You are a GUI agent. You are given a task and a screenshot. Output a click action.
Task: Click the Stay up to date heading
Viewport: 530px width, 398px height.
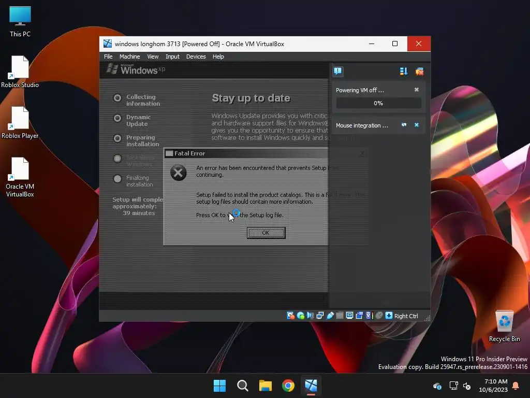(x=251, y=98)
